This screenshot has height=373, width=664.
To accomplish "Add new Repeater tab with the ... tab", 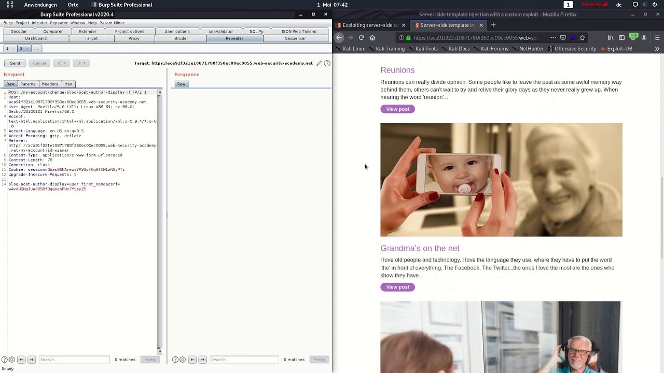I will tap(36, 49).
